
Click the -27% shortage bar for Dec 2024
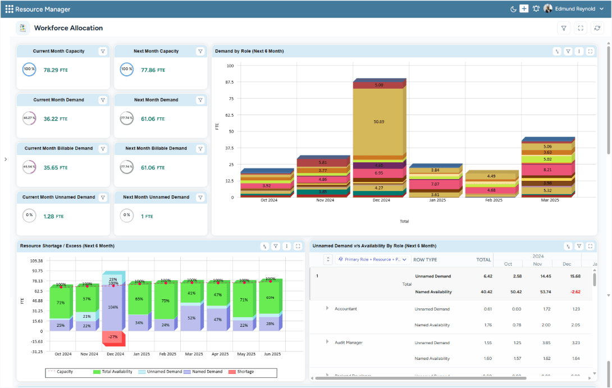coord(112,337)
